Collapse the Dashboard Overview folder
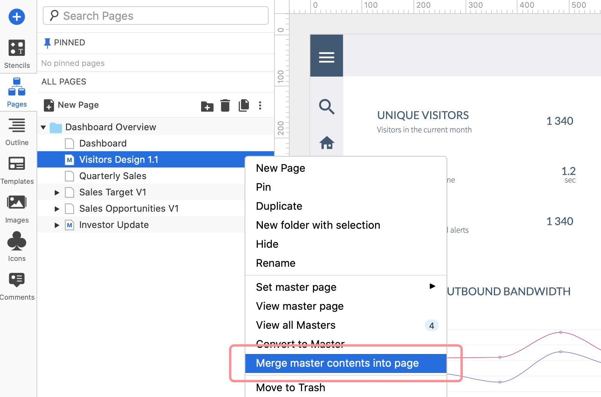The height and width of the screenshot is (397, 601). [43, 127]
